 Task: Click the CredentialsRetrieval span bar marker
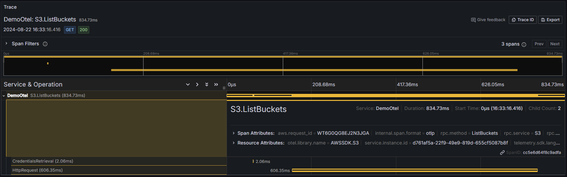(253, 161)
